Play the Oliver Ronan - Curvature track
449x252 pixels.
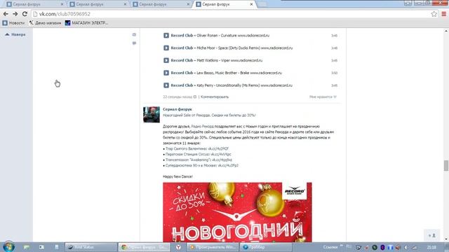point(166,36)
